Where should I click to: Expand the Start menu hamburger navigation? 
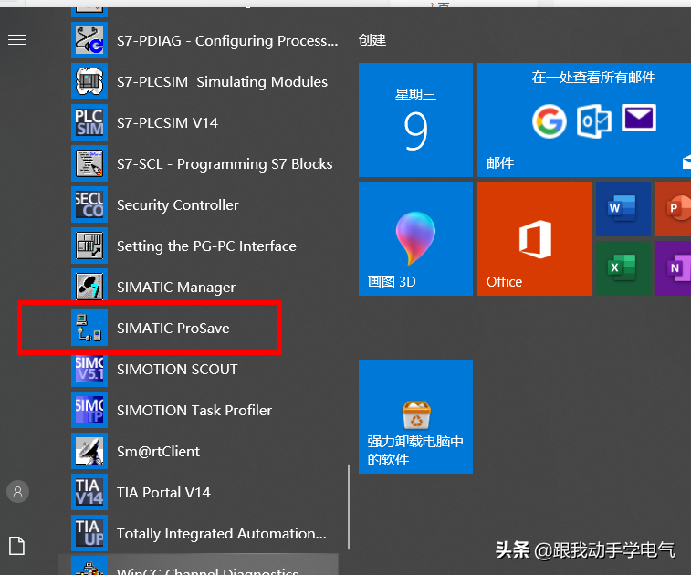click(17, 40)
